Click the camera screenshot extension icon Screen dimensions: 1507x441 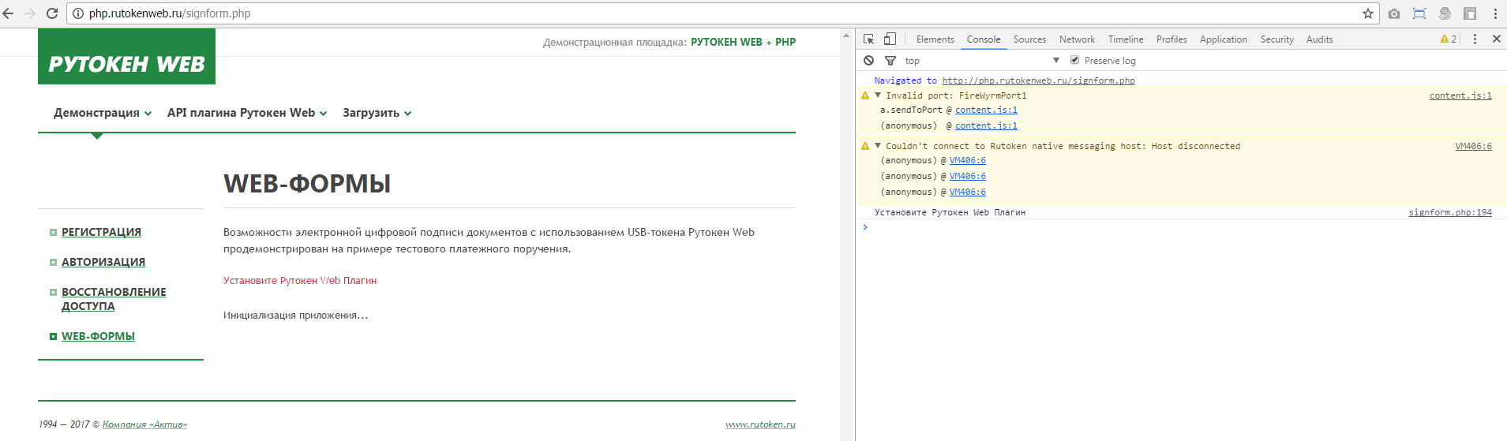click(1394, 13)
